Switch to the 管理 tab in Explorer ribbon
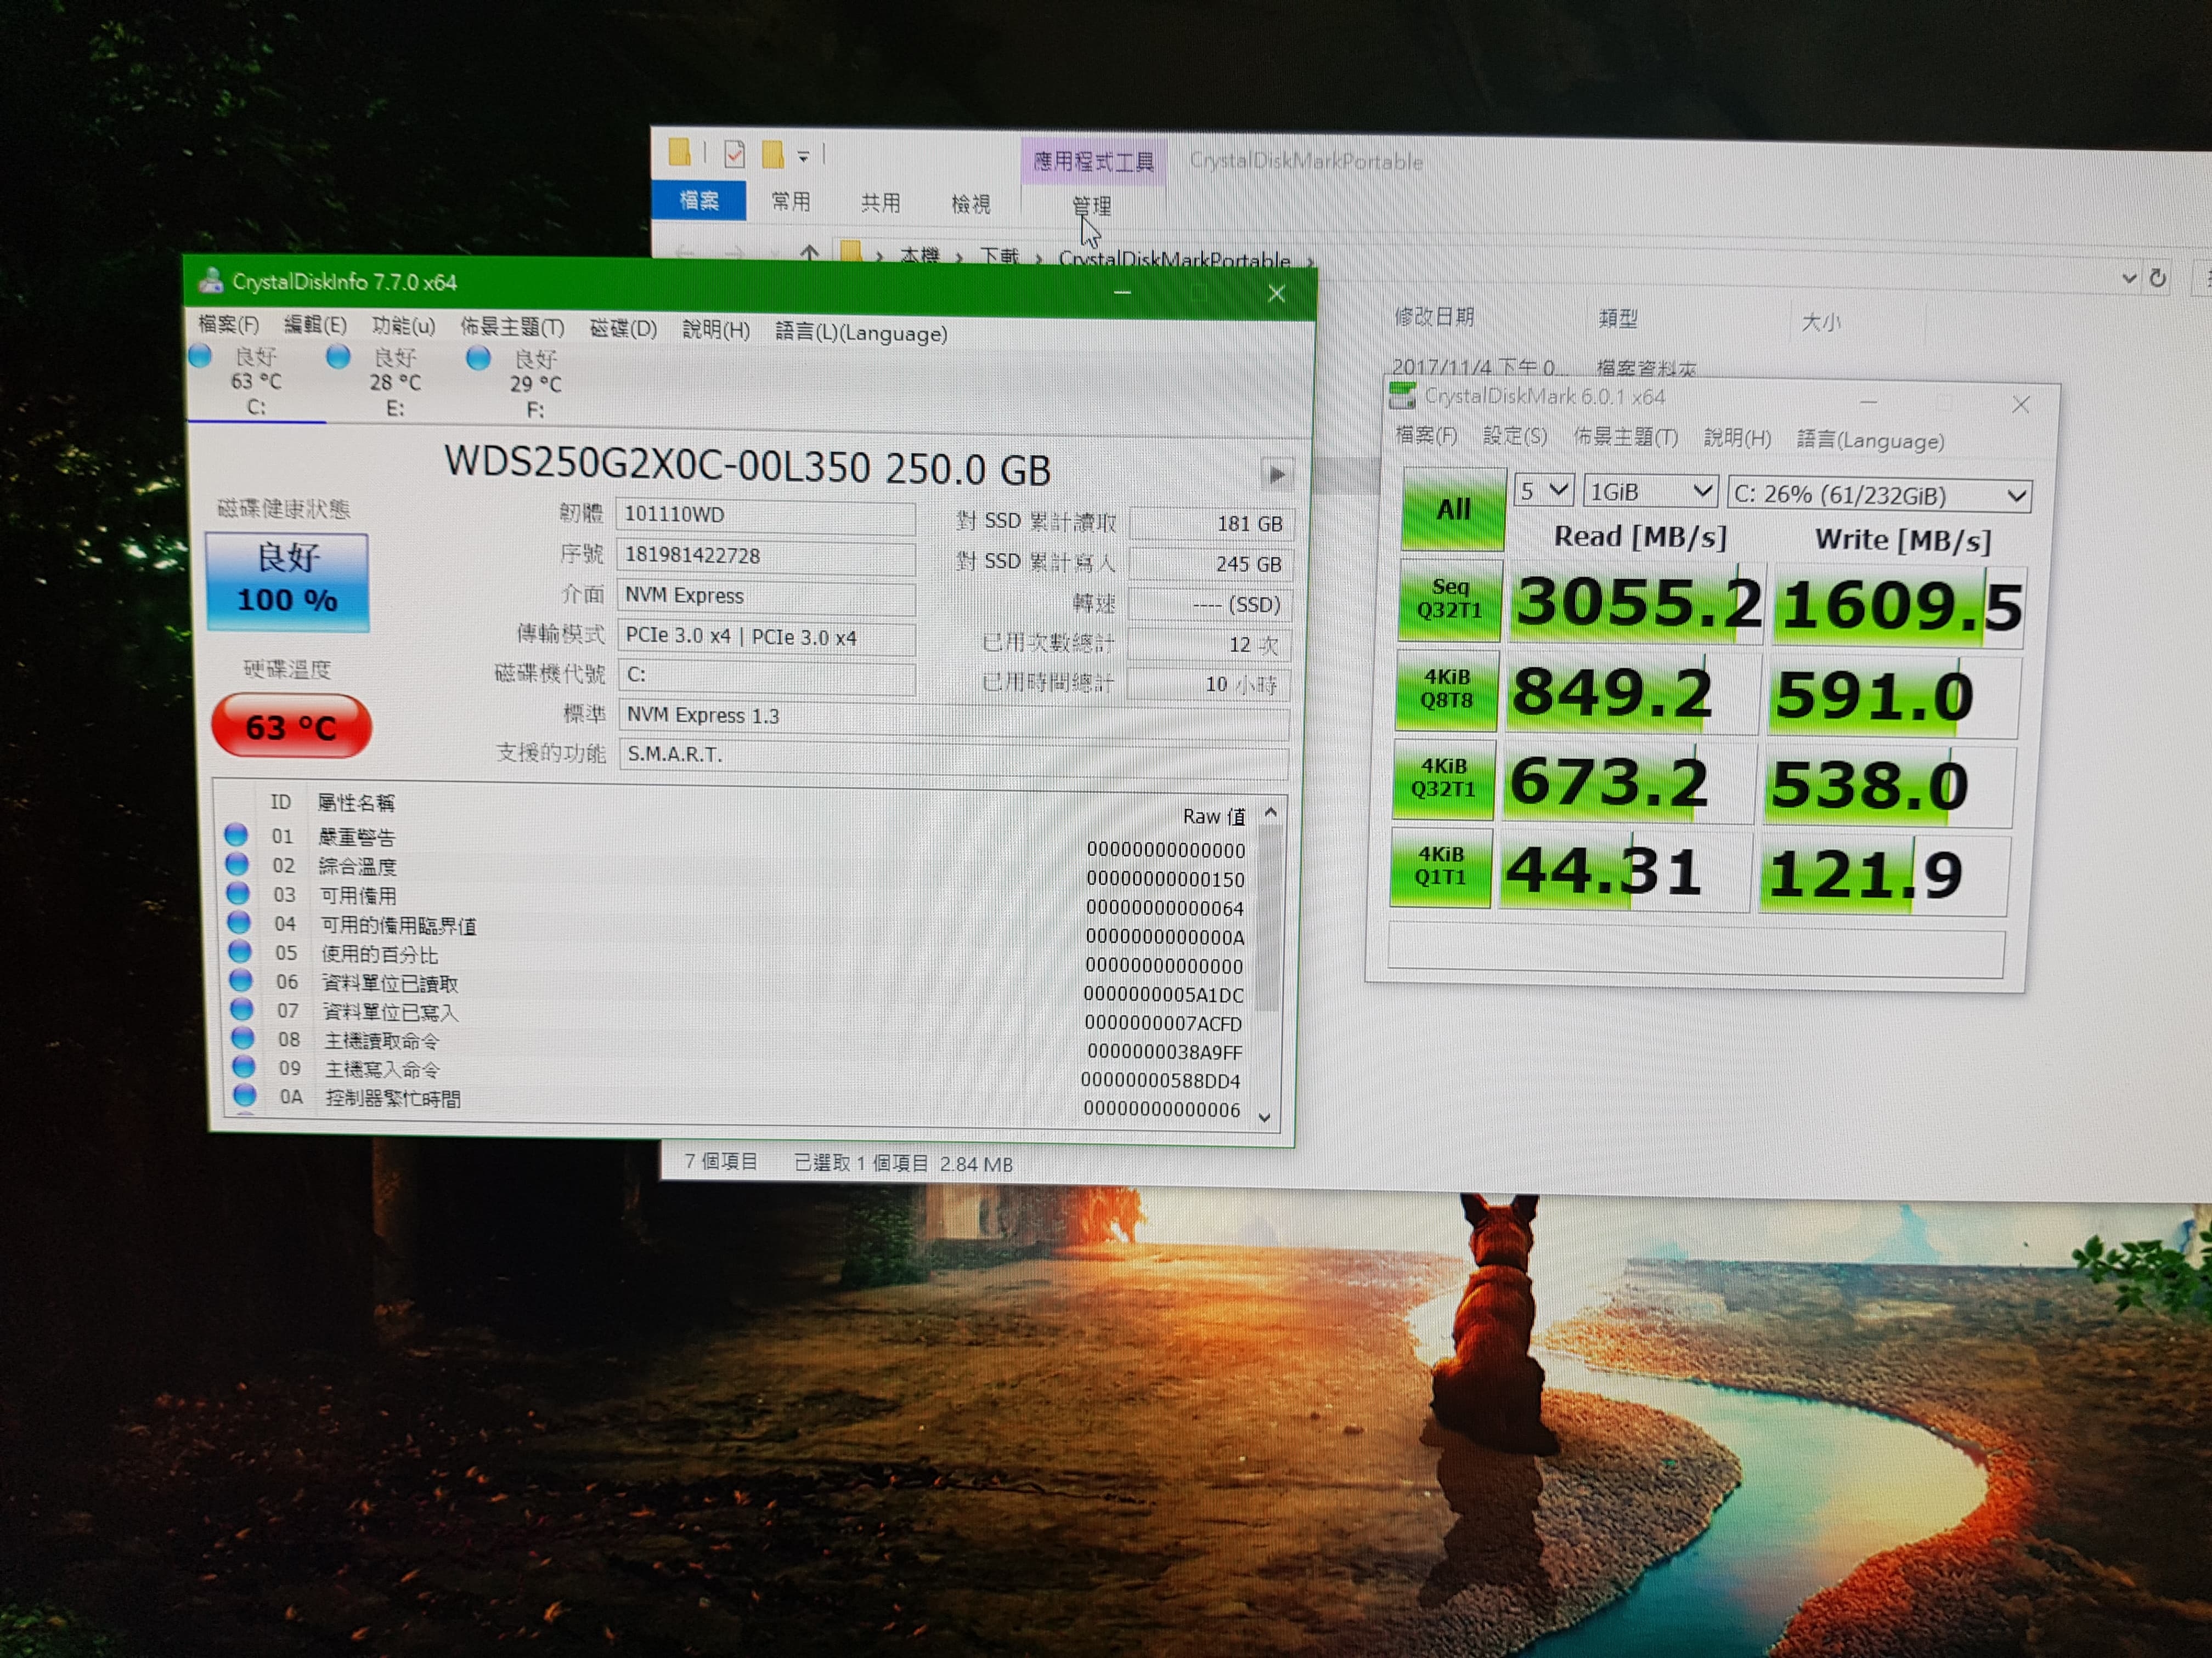 (1091, 206)
